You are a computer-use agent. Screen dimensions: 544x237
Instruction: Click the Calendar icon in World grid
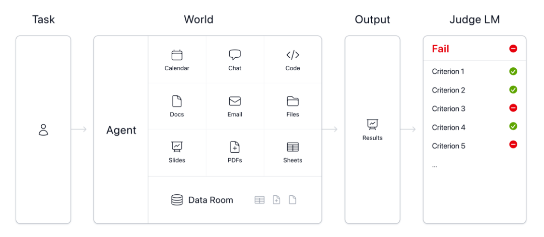177,55
